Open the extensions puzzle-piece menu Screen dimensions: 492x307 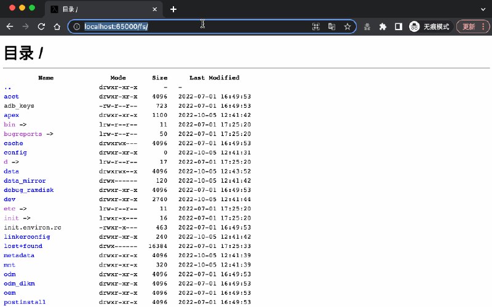(x=383, y=26)
